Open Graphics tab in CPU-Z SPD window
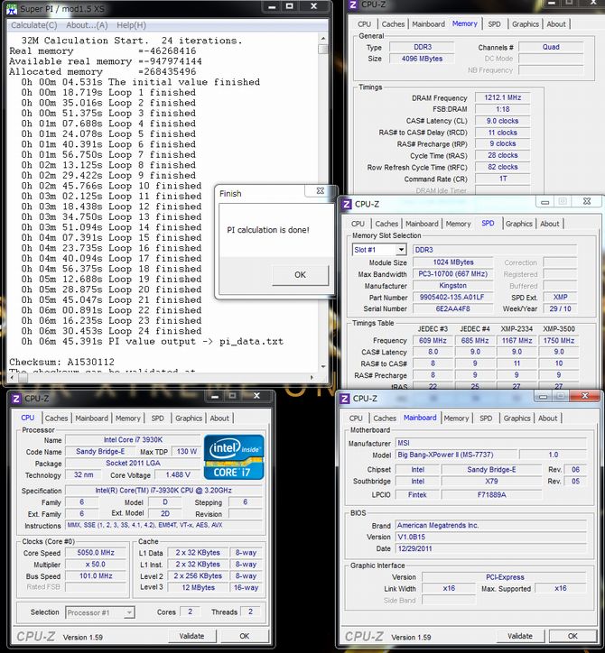The image size is (605, 653). coord(518,224)
